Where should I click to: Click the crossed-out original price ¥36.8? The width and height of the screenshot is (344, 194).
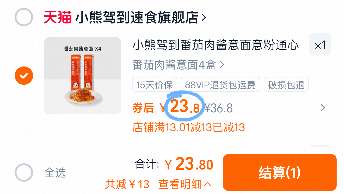(x=218, y=108)
